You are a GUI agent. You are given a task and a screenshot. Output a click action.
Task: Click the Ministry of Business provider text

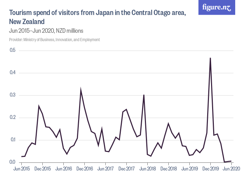tap(55, 40)
